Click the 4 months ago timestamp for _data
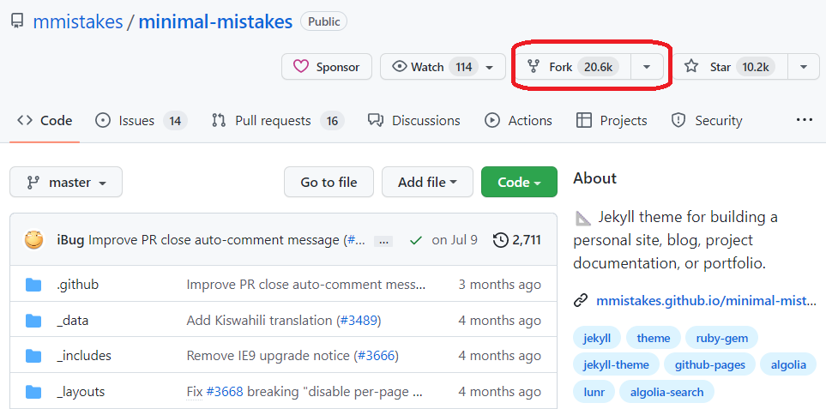The height and width of the screenshot is (409, 826). pos(499,321)
